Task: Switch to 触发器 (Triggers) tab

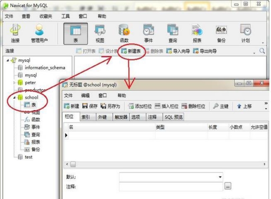Action: [121, 117]
